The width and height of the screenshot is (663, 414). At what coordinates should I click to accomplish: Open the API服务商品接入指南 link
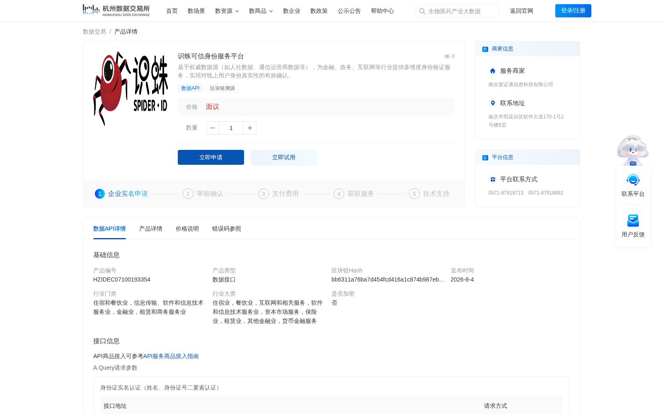point(171,356)
